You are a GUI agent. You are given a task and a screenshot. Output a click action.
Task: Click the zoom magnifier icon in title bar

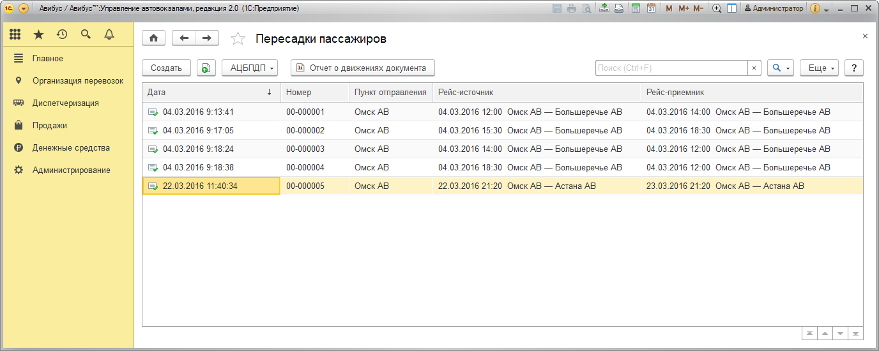click(x=716, y=8)
